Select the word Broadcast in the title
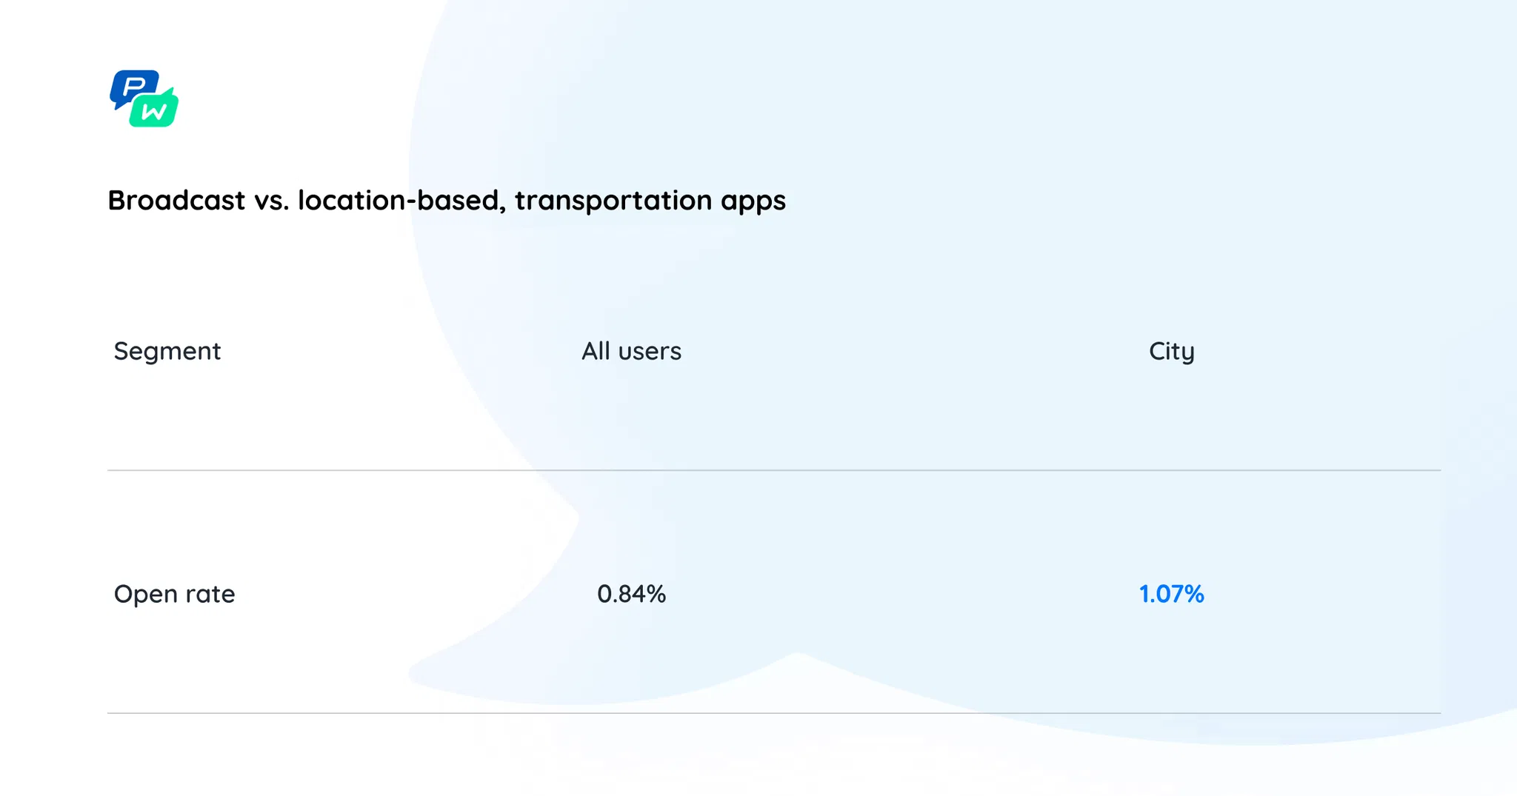The image size is (1517, 796). coord(176,201)
